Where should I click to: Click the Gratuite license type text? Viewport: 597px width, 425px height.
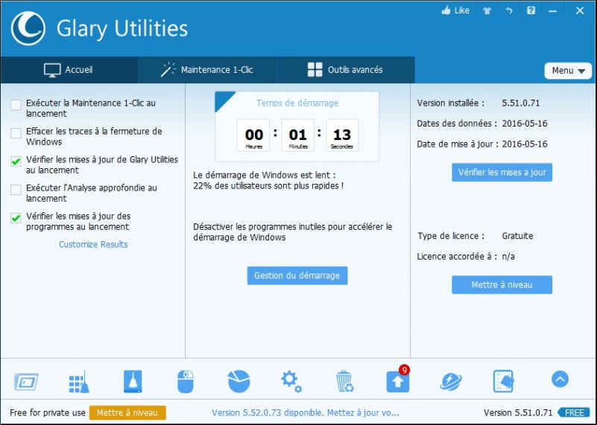[x=517, y=236]
